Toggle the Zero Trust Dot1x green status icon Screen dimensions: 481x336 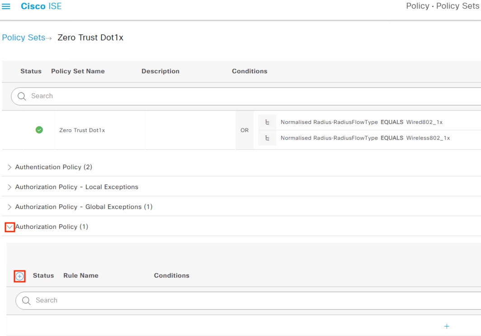pos(39,130)
